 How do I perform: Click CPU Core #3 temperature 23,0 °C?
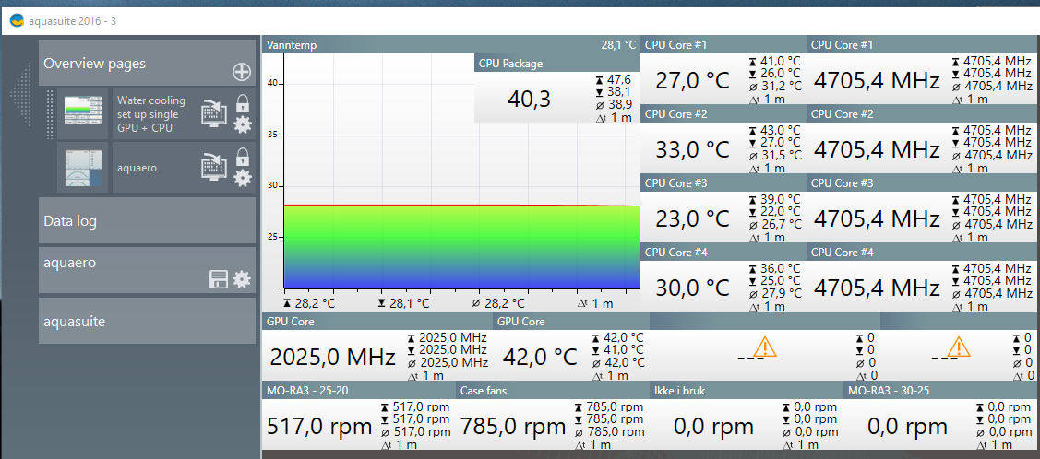[x=692, y=218]
